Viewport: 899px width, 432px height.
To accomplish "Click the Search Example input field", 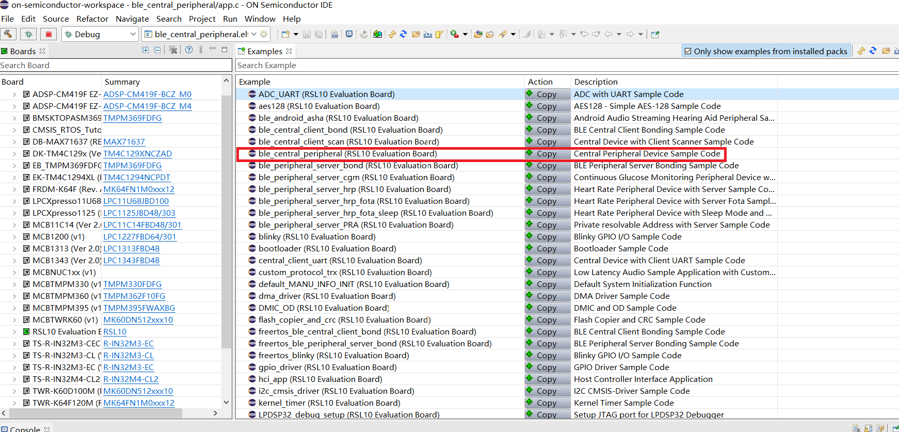I will 567,65.
